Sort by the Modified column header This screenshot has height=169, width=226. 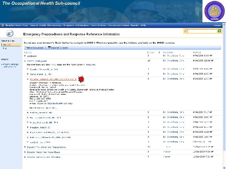tap(197, 52)
